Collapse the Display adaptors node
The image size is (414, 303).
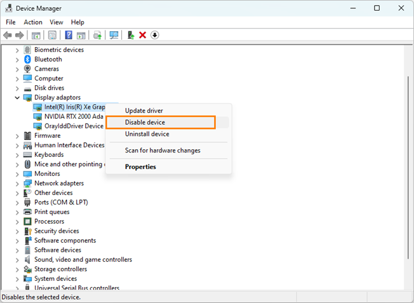[x=17, y=98]
